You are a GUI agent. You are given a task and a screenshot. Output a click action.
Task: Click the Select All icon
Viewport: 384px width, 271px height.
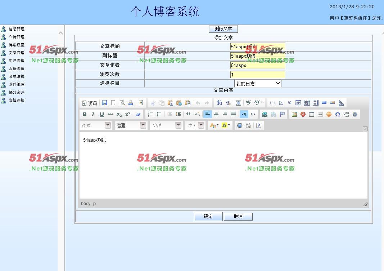(x=238, y=103)
